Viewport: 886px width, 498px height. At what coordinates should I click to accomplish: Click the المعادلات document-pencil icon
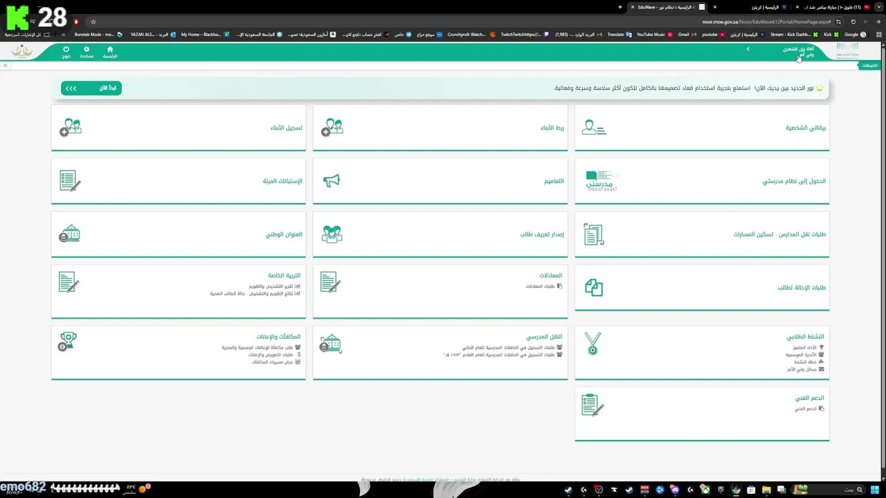pyautogui.click(x=331, y=282)
